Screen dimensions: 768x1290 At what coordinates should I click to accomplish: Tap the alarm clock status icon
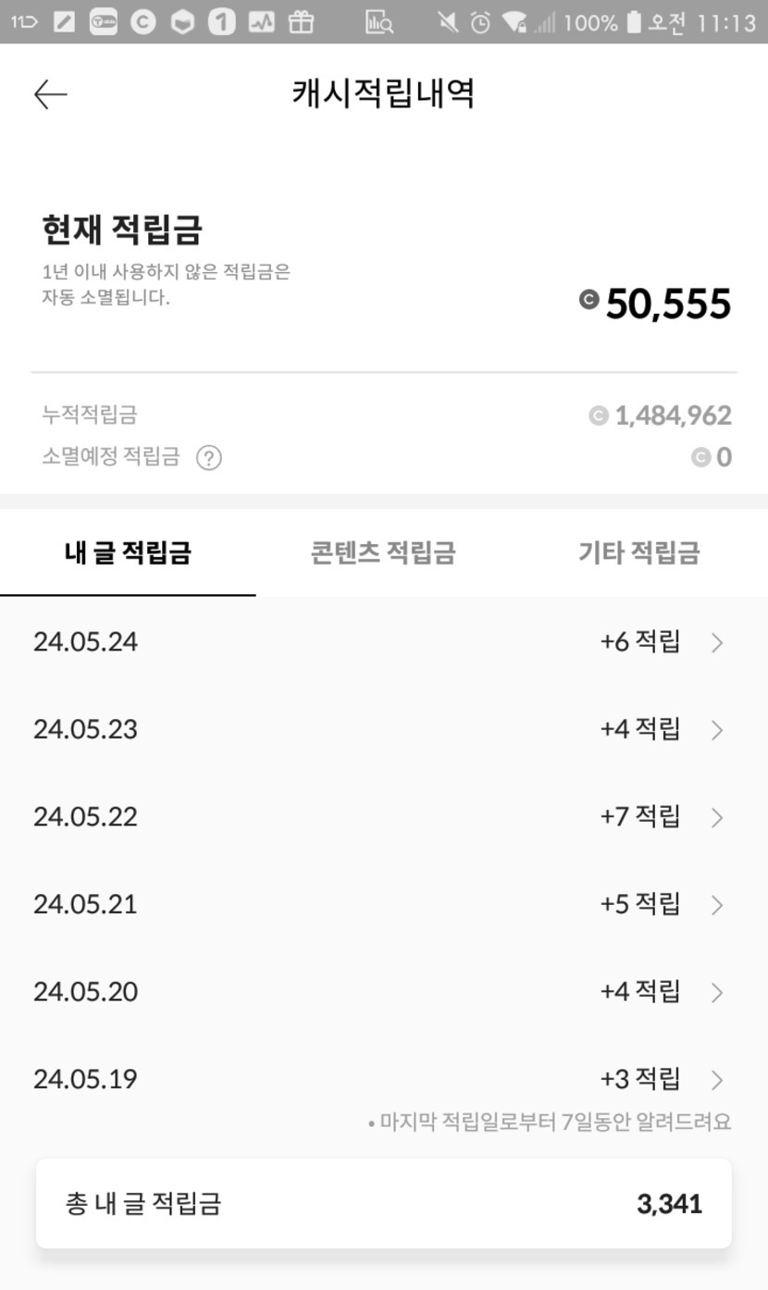[x=480, y=22]
